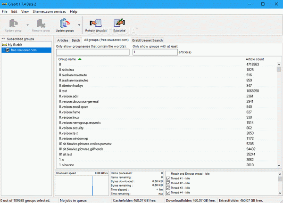
Task: Click the Remove group toolbar icon
Action: point(41,23)
